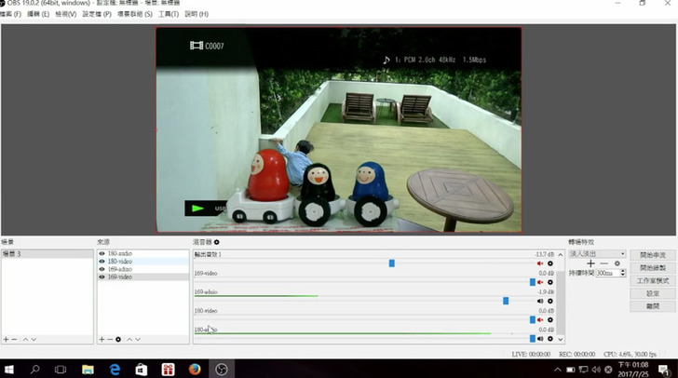Click the 開始串流 start streaming button

653,255
